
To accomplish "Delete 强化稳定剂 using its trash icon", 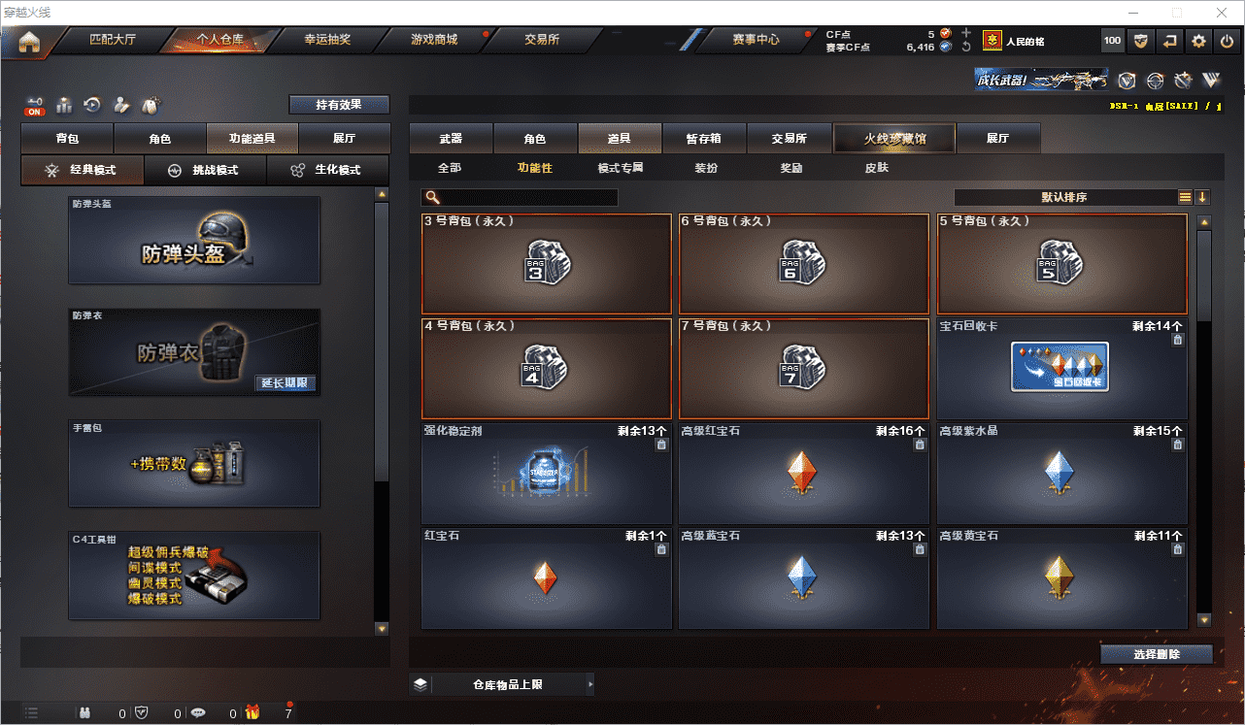I will point(661,445).
